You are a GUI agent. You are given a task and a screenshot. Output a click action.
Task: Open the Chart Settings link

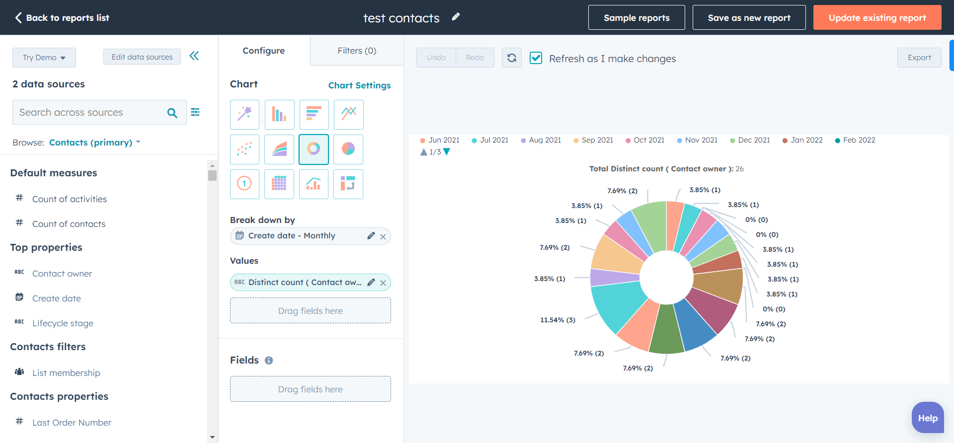359,85
